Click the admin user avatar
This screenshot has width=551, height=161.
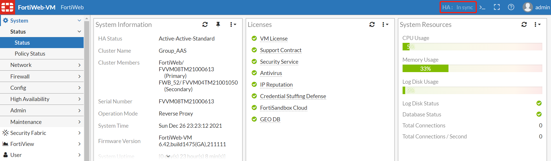[x=527, y=7]
